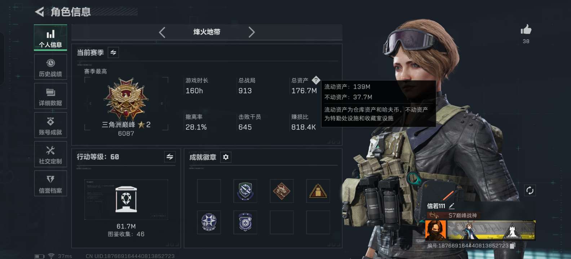Open the 总资产 question mark help icon
The width and height of the screenshot is (571, 259).
(x=316, y=80)
